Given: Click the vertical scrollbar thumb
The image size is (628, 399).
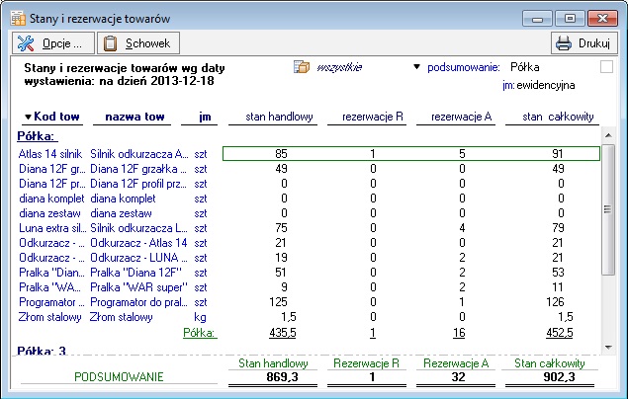Looking at the screenshot, I should point(608,209).
